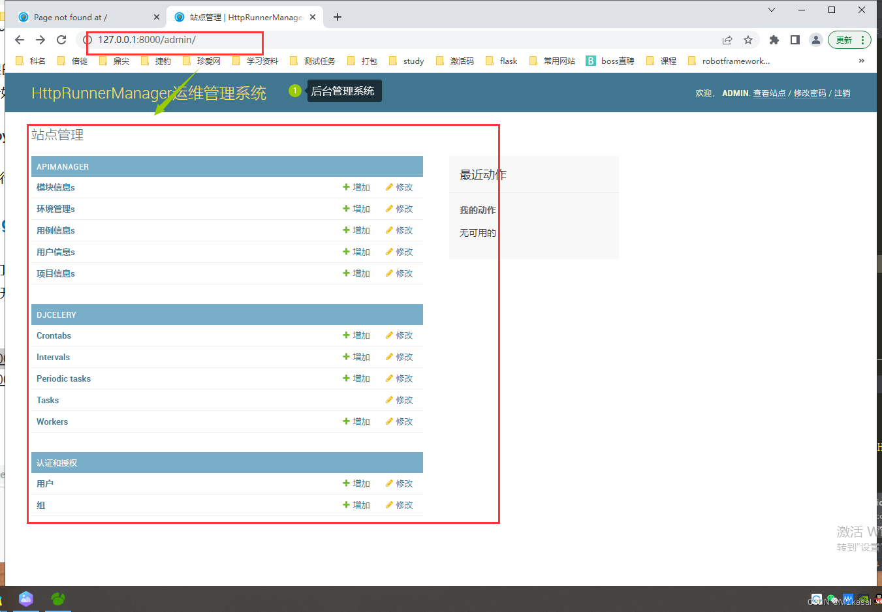Image resolution: width=882 pixels, height=612 pixels.
Task: Open the 组 groups model link
Action: [40, 505]
